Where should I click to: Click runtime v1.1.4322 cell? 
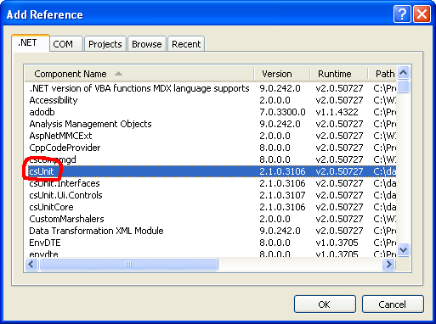[337, 112]
